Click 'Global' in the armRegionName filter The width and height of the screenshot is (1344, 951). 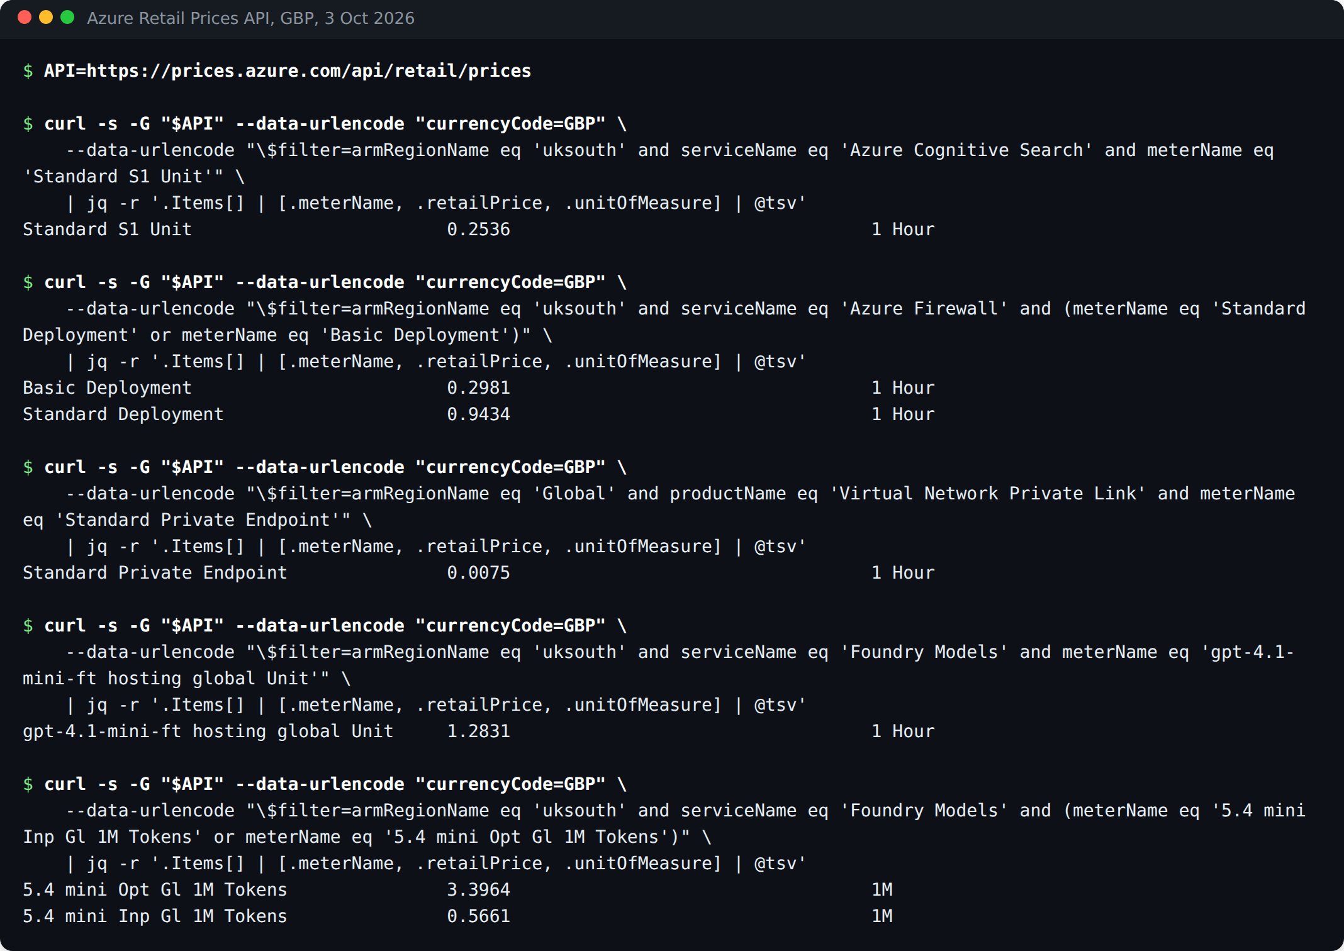573,494
